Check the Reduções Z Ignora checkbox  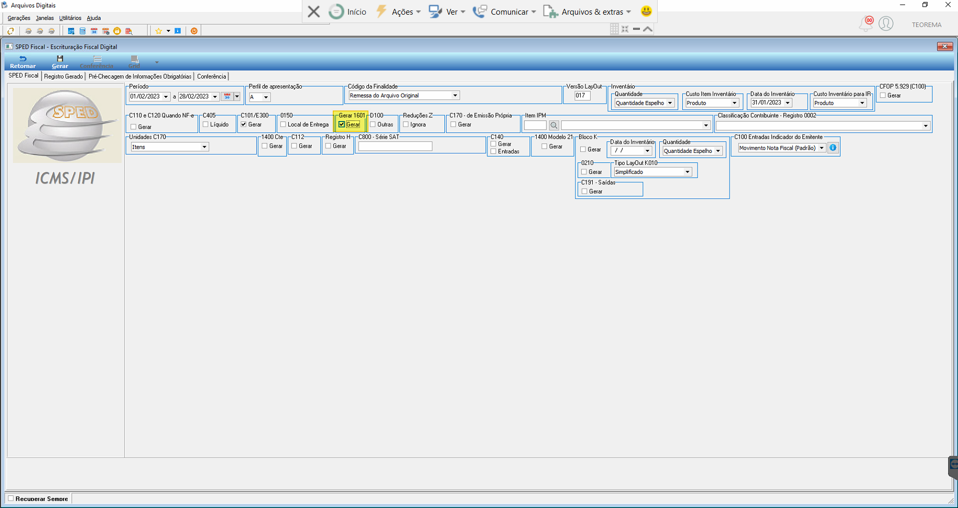pyautogui.click(x=406, y=125)
